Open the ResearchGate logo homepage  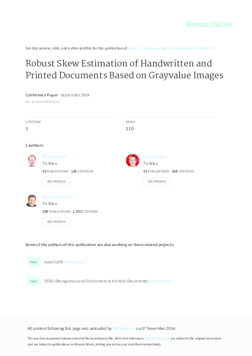(210, 25)
